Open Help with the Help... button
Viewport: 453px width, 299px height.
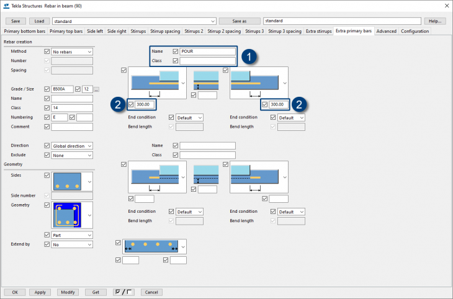click(435, 21)
